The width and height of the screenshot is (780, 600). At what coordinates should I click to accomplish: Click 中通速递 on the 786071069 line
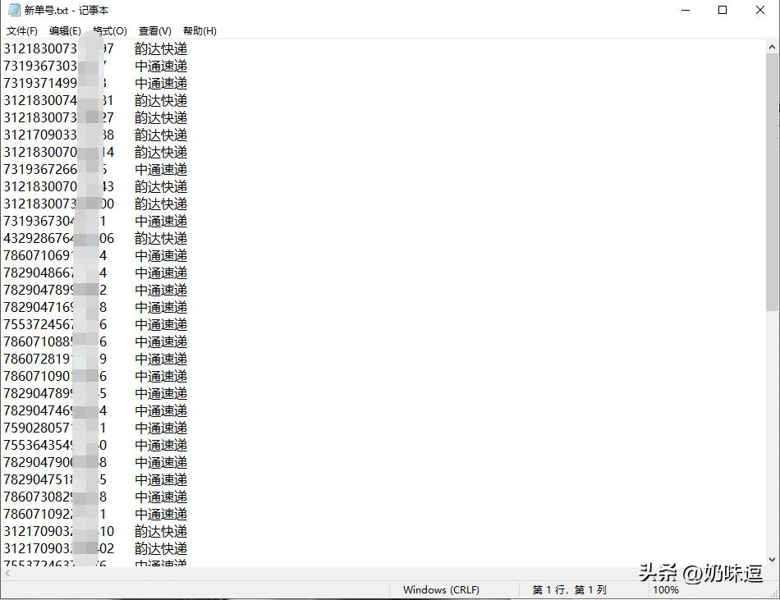(161, 255)
